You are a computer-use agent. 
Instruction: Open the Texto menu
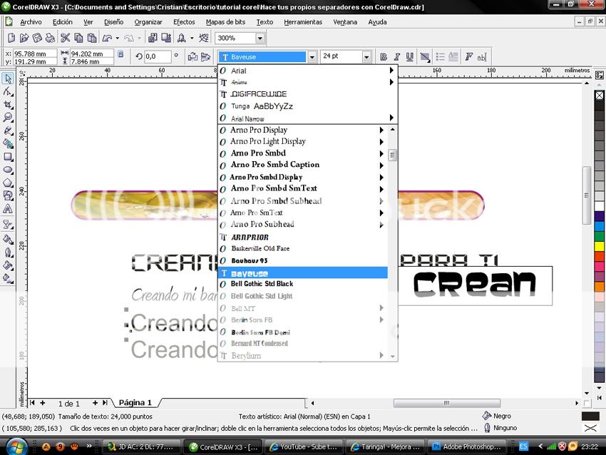click(x=265, y=22)
